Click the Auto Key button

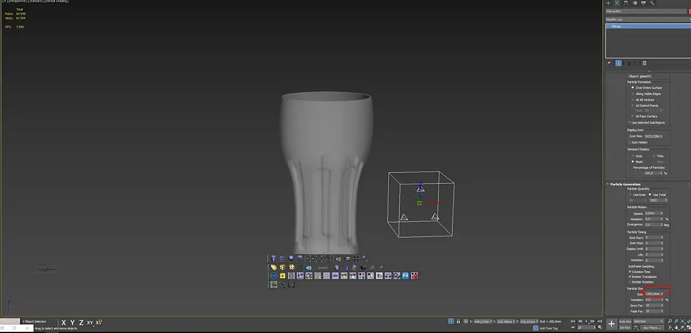pos(625,321)
